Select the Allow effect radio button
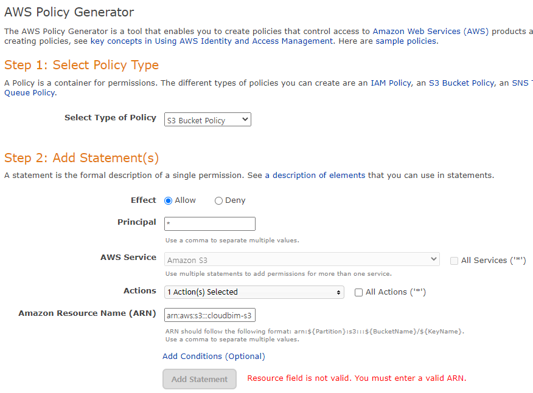Image resolution: width=533 pixels, height=393 pixels. point(168,201)
